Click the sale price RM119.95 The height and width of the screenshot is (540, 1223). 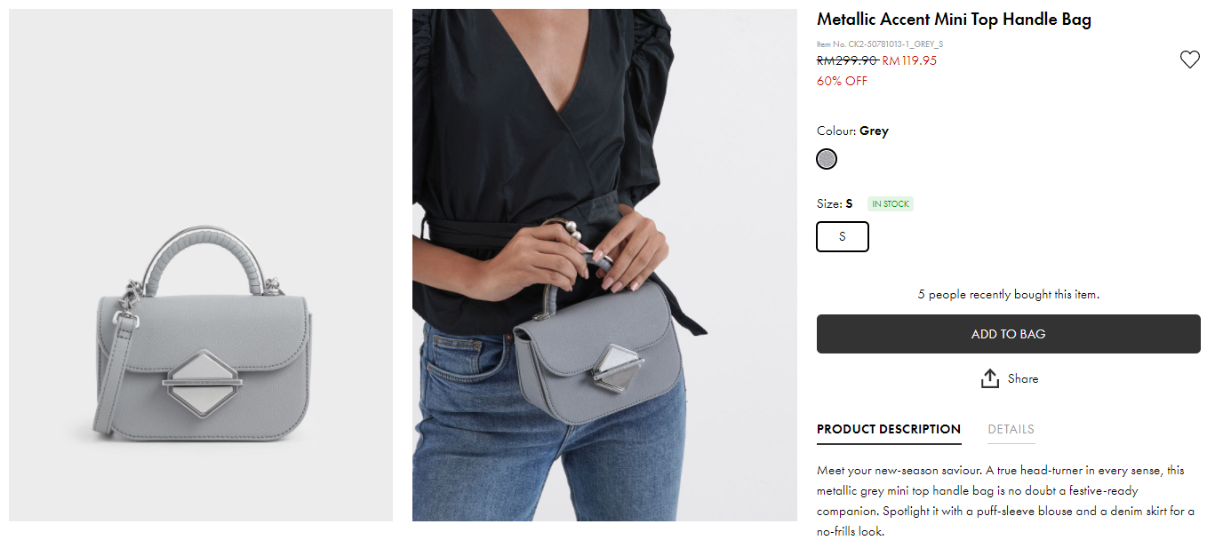909,61
